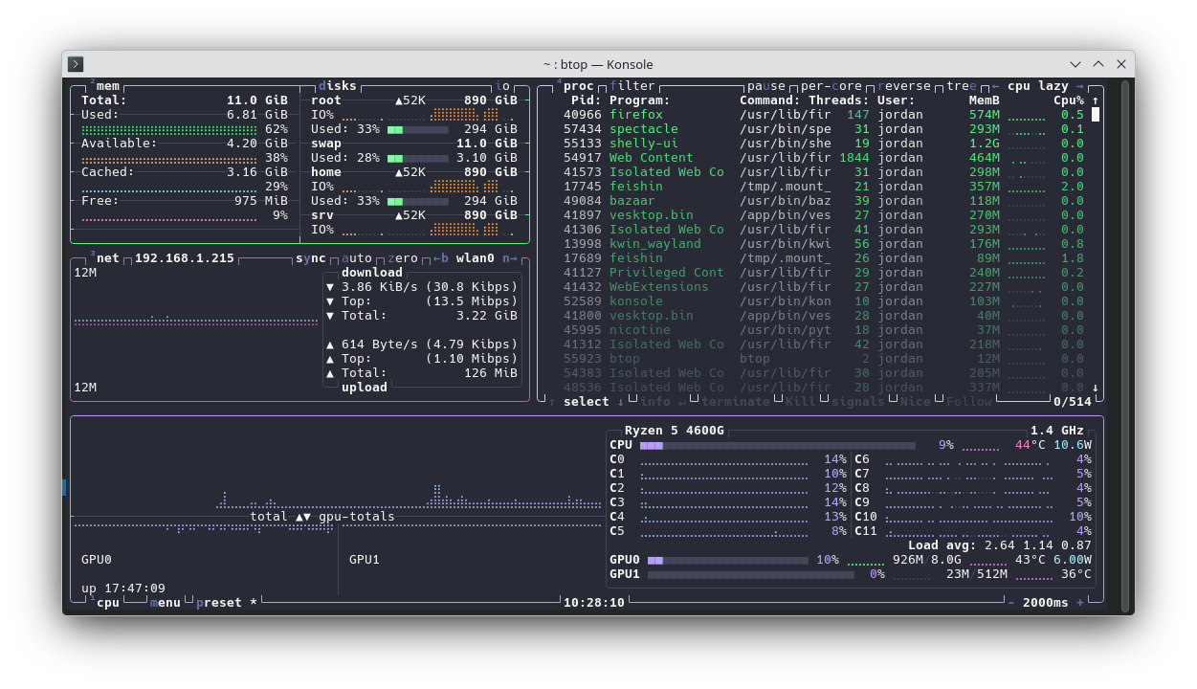Screen dimensions: 1197x689
Task: Toggle net zero counter
Action: click(x=403, y=258)
